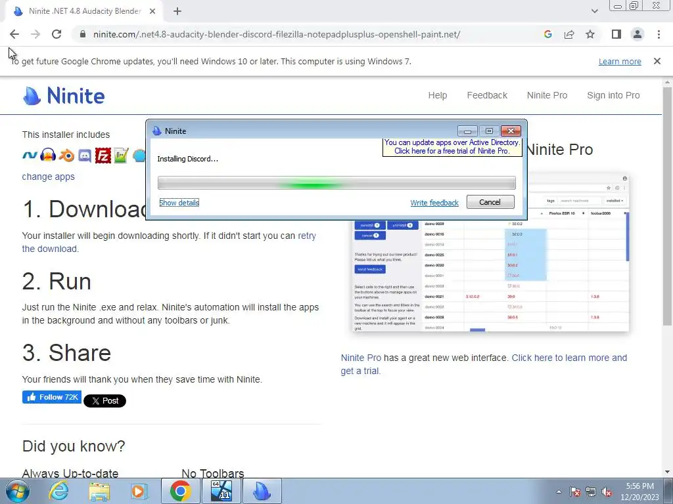Screen dimensions: 673x504
Task: Minimize the Ninite installer dialog
Action: pos(468,131)
